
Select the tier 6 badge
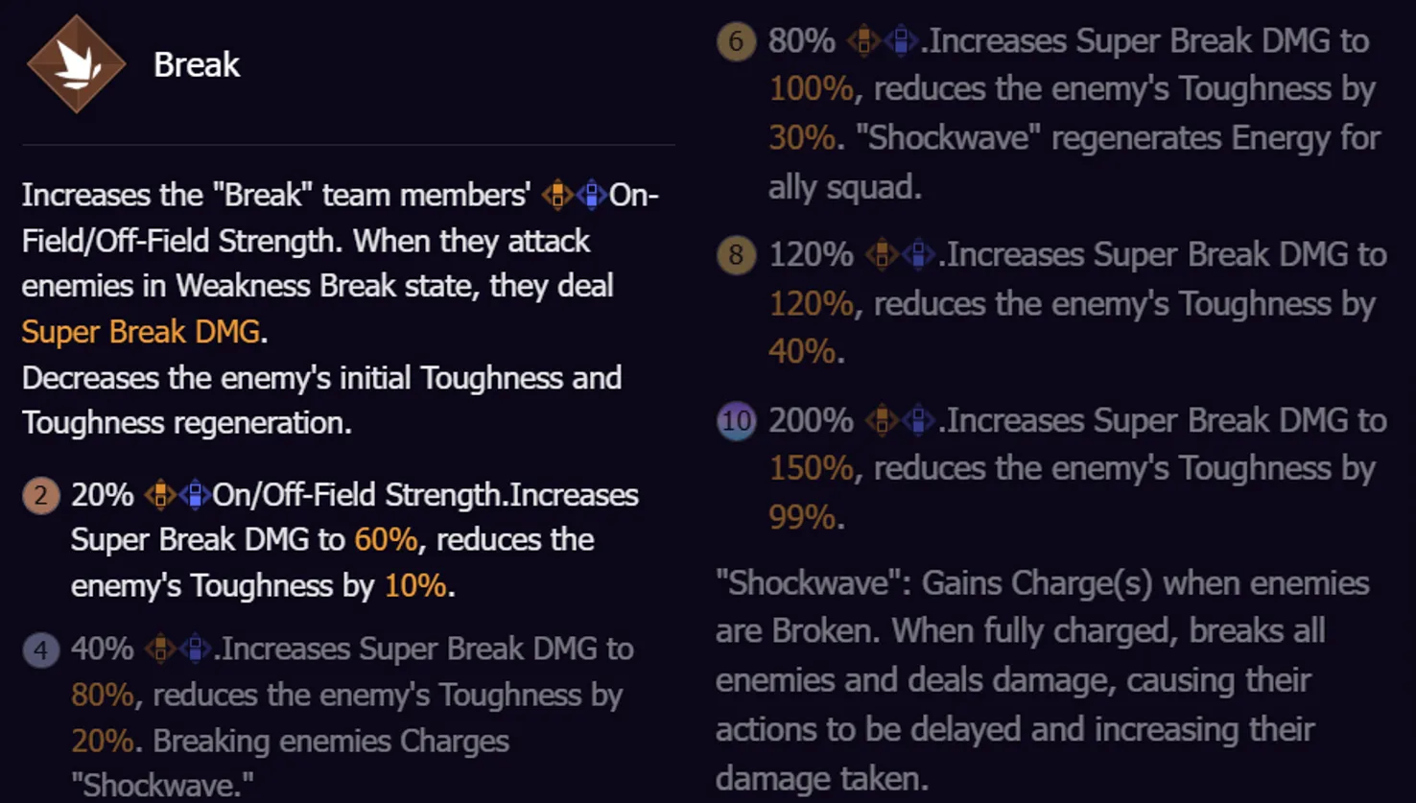coord(736,41)
